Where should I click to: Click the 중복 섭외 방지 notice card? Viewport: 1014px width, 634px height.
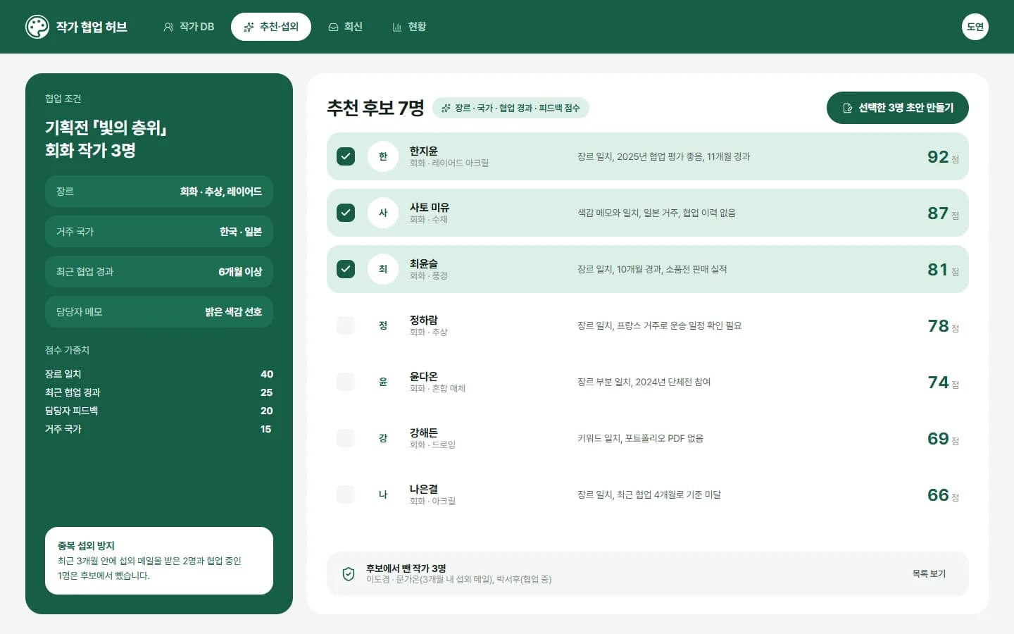[159, 561]
